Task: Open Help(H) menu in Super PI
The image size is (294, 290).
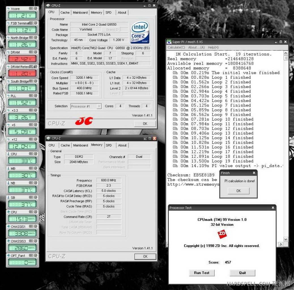Action: click(x=213, y=47)
